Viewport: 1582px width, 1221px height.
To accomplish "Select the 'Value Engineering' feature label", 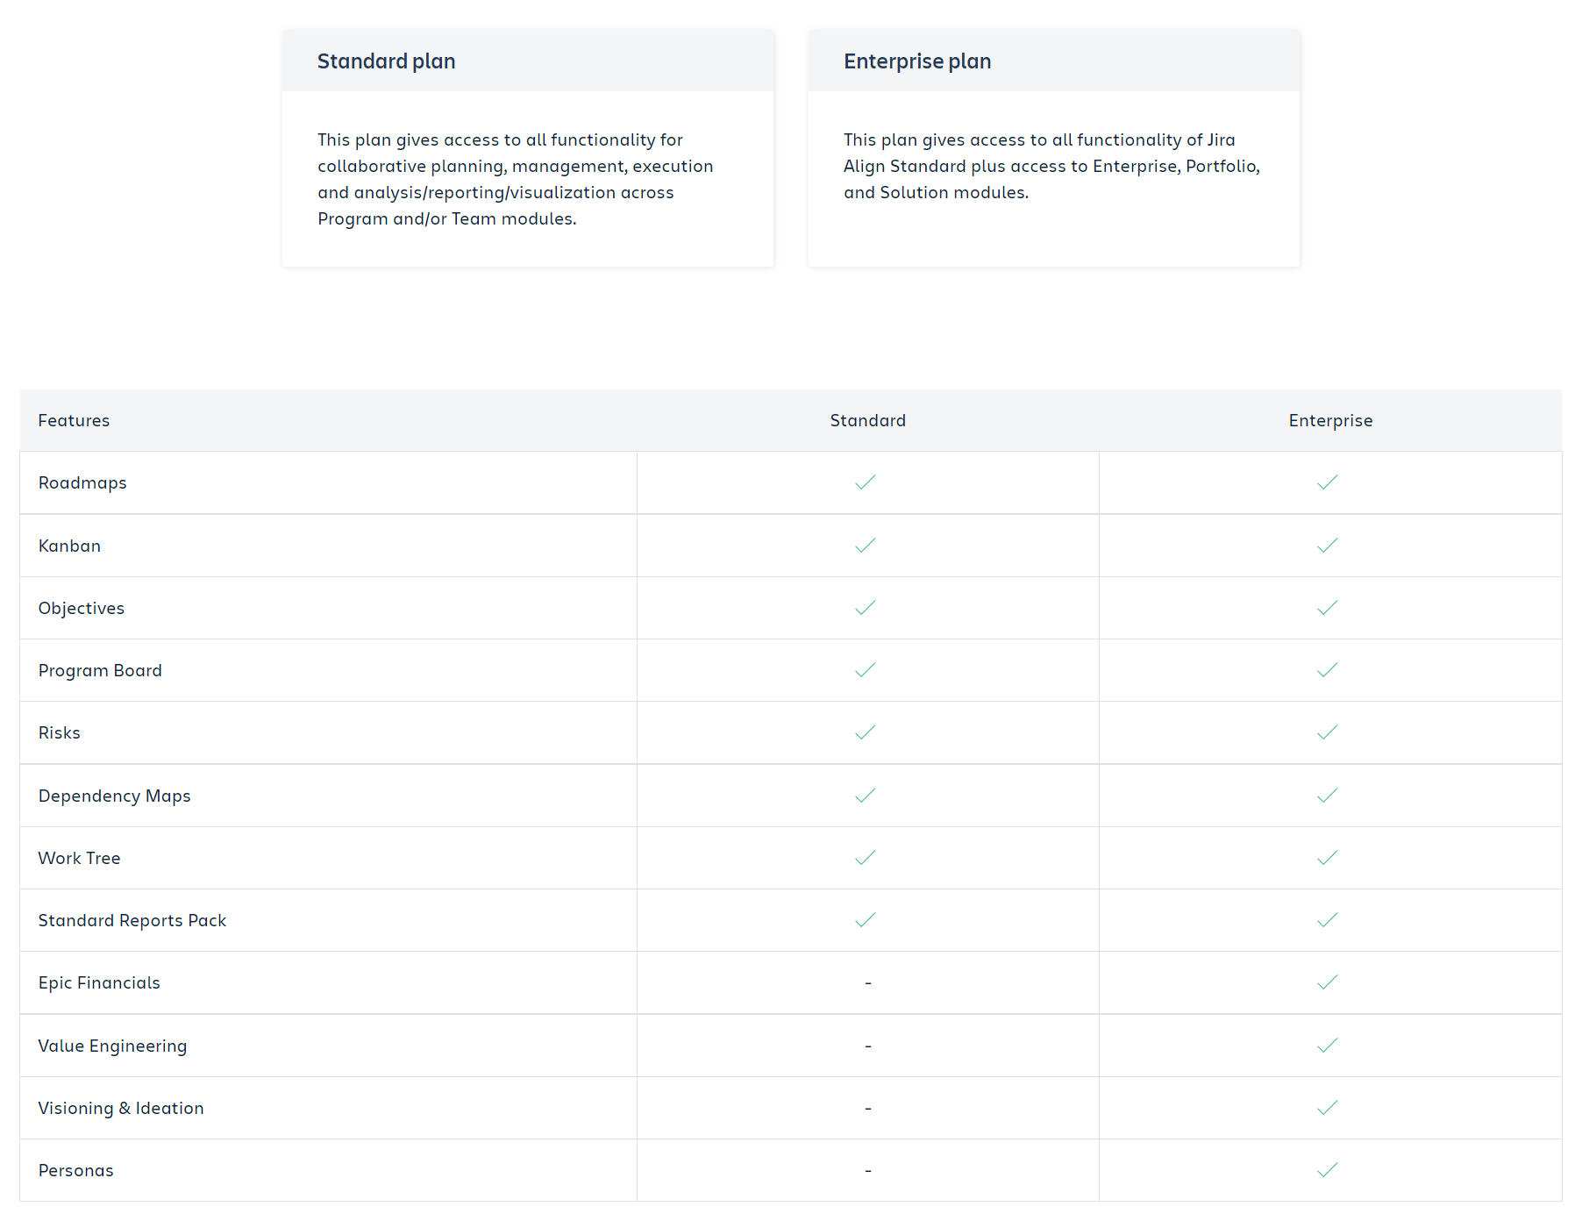I will point(112,1046).
